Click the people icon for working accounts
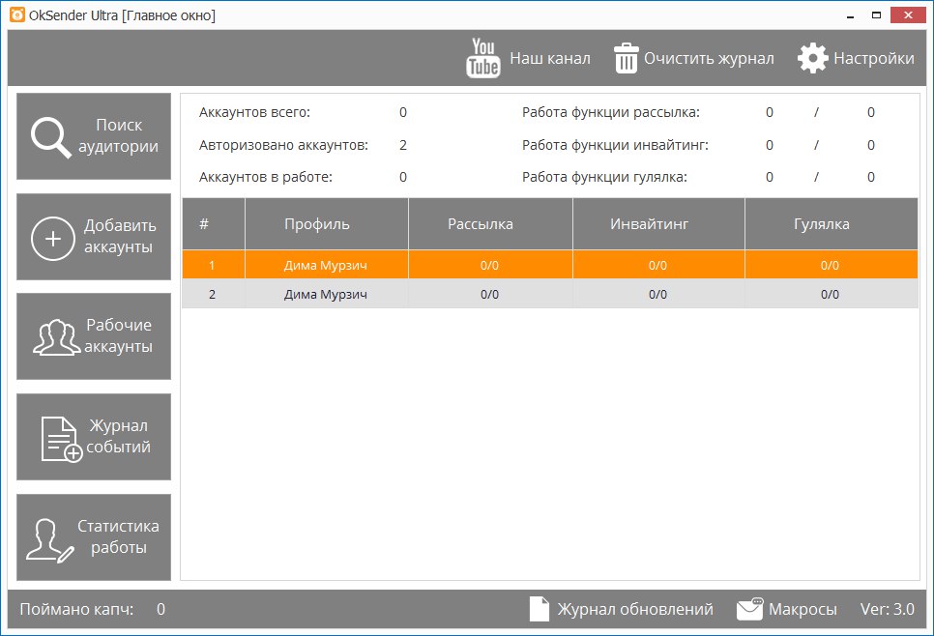934x636 pixels. tap(57, 337)
